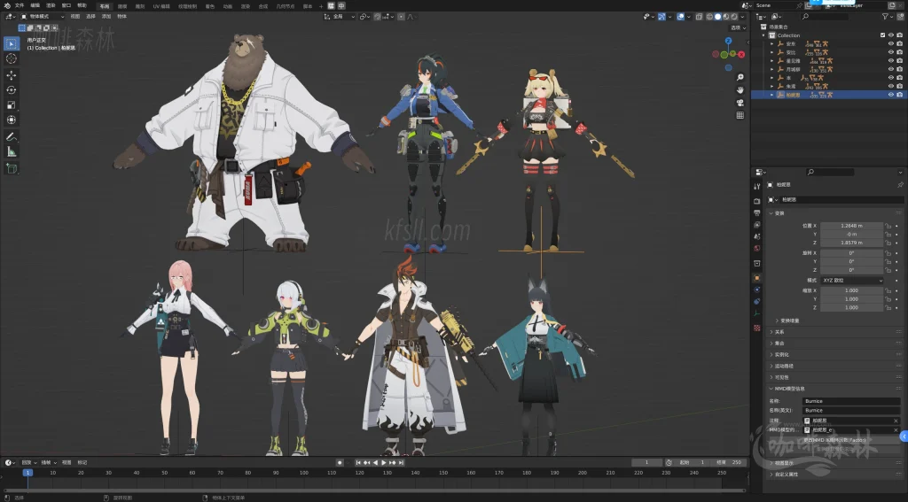908x502 pixels.
Task: Toggle auto keying record button
Action: click(x=340, y=463)
